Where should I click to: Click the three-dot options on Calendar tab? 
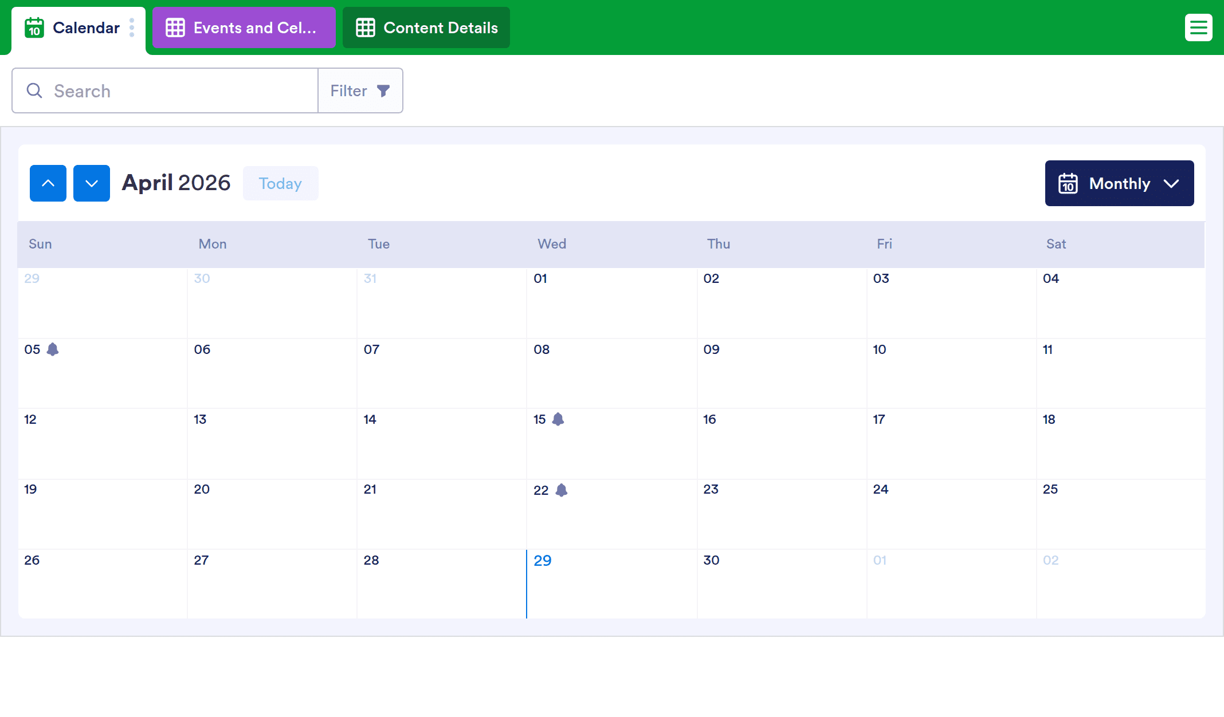tap(132, 27)
